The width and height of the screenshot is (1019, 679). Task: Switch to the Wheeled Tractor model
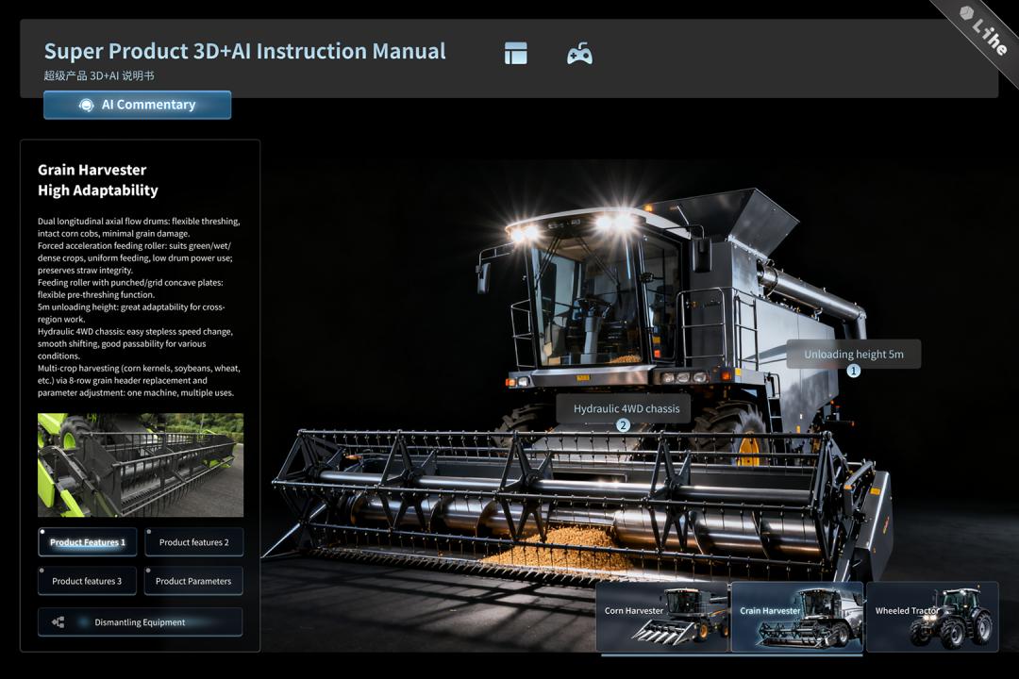[932, 616]
